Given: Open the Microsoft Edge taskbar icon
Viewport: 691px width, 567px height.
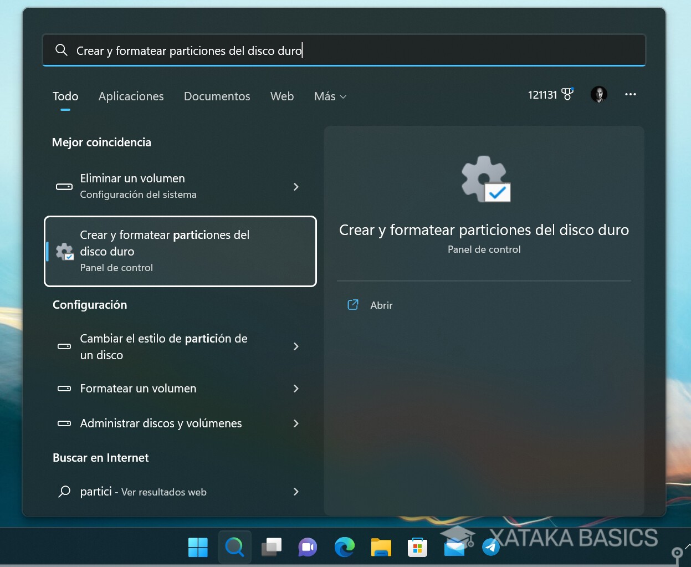Looking at the screenshot, I should pos(344,548).
